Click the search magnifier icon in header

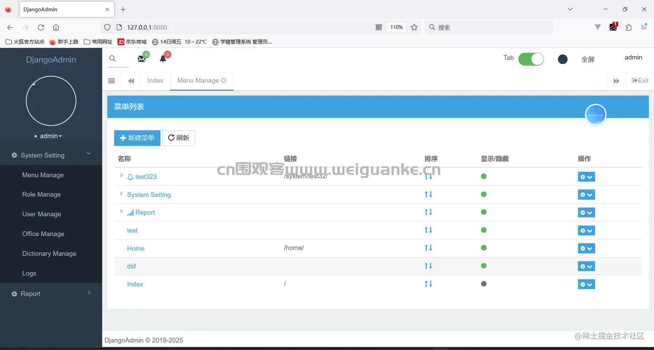(112, 58)
